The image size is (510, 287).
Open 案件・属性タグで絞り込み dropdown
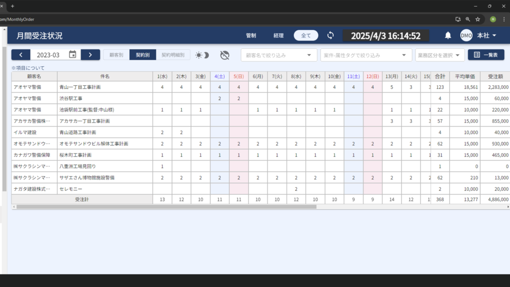(x=366, y=55)
